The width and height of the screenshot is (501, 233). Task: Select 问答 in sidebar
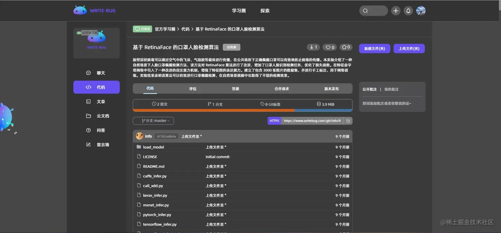[x=96, y=130]
